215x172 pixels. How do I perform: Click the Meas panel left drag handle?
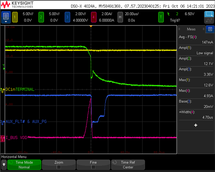[179, 29]
